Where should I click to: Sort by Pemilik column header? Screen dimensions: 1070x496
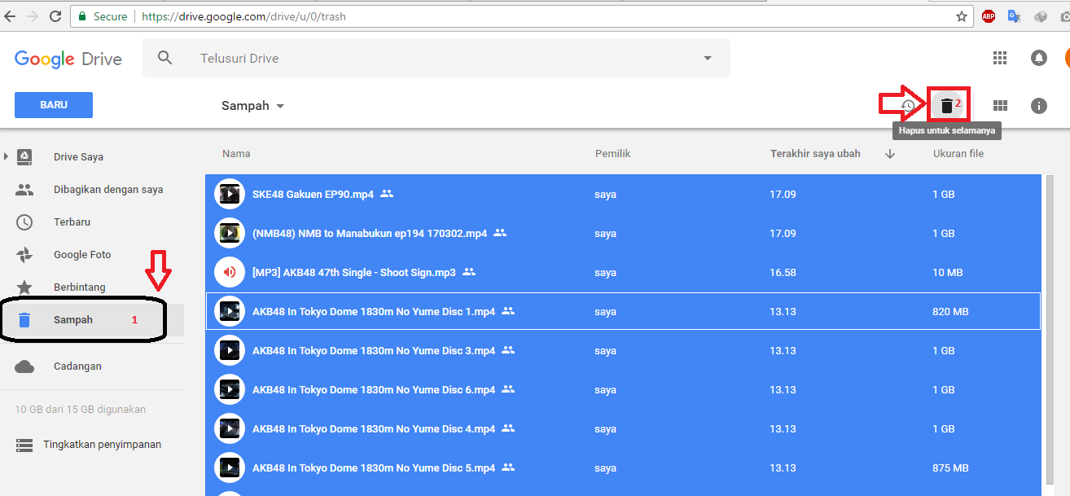(x=612, y=154)
